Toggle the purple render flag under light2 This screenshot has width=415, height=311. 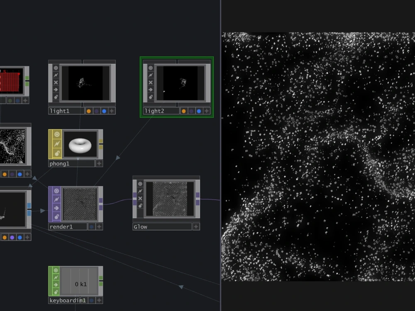[x=192, y=111]
